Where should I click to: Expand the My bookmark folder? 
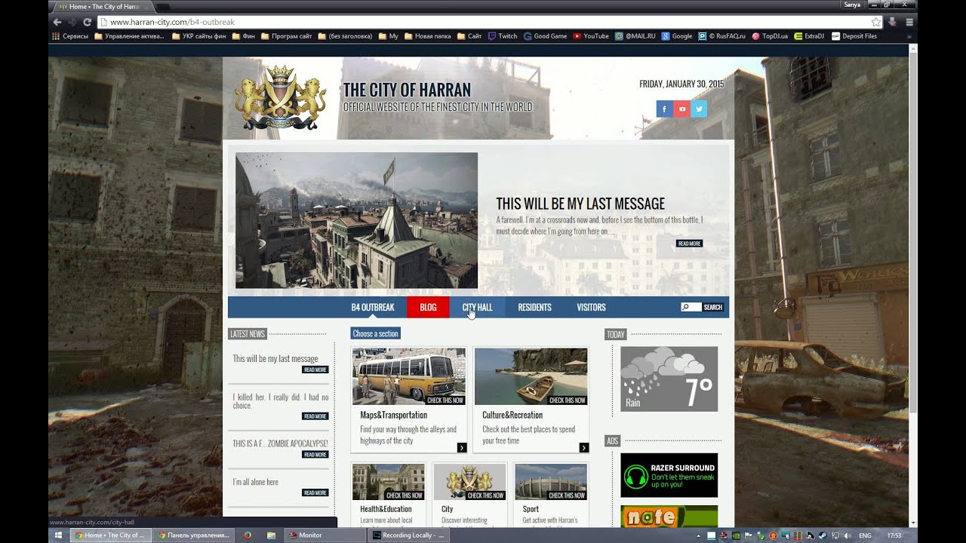pyautogui.click(x=388, y=36)
